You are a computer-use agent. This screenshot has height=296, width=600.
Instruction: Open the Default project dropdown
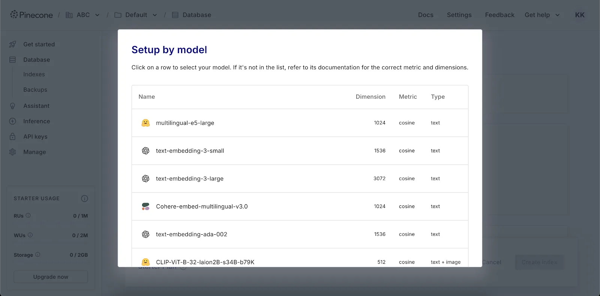(x=154, y=15)
